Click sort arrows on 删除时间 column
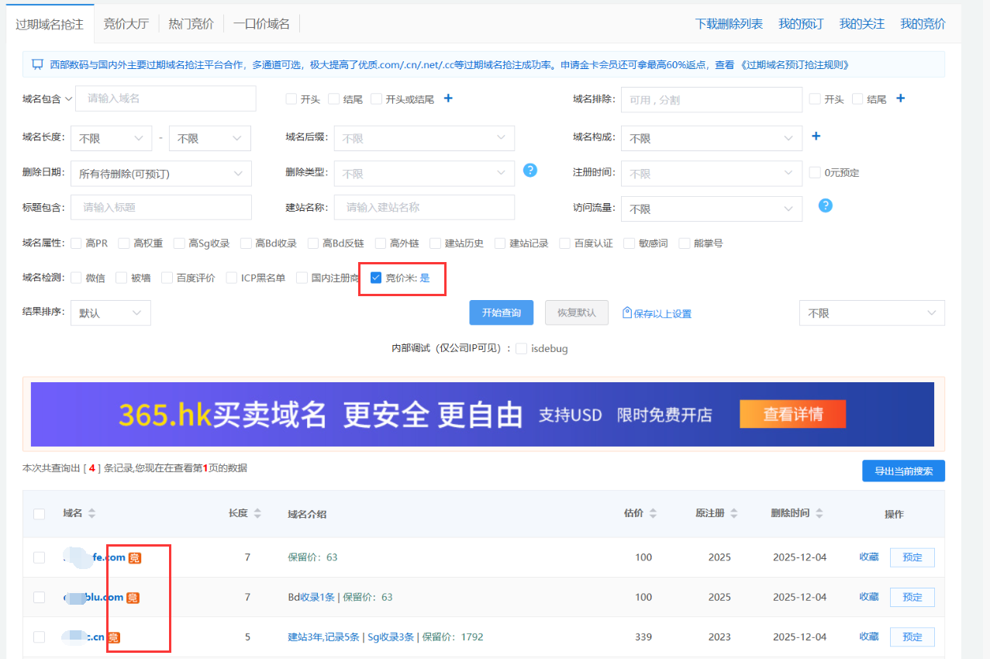 pos(819,514)
